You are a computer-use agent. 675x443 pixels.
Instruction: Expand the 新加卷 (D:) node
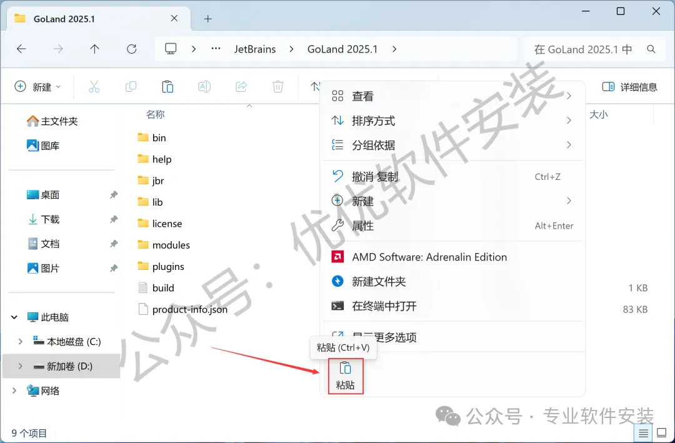pyautogui.click(x=20, y=366)
